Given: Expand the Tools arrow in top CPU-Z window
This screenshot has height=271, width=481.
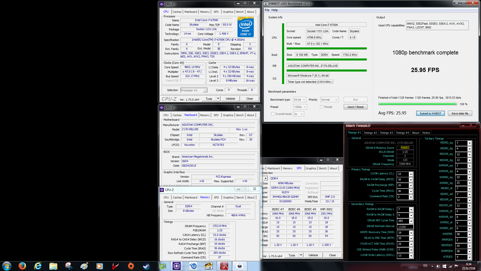Looking at the screenshot, I should (218, 99).
